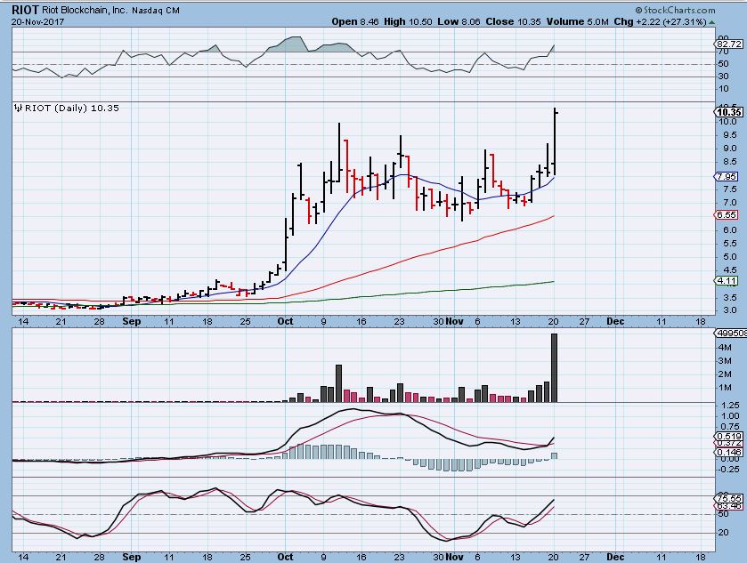Click the 6.55 red moving average tag
Viewport: 747px width, 563px height.
pos(725,215)
